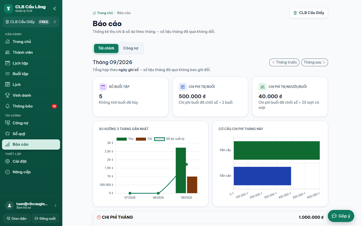Click the green Thu bar for 09/2026

click(x=181, y=171)
